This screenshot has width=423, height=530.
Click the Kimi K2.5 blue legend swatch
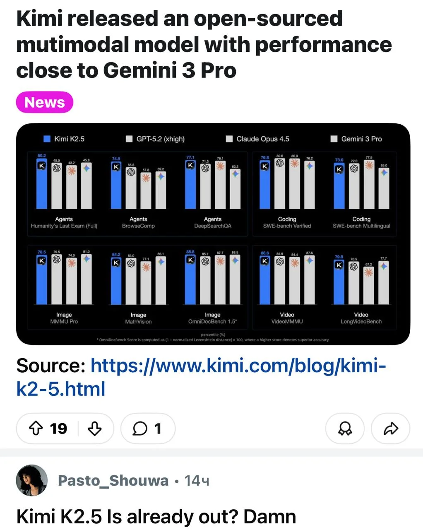click(47, 139)
